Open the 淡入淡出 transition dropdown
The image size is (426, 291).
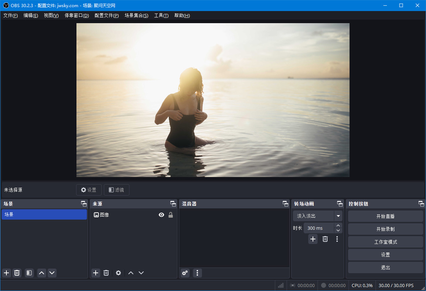click(338, 215)
